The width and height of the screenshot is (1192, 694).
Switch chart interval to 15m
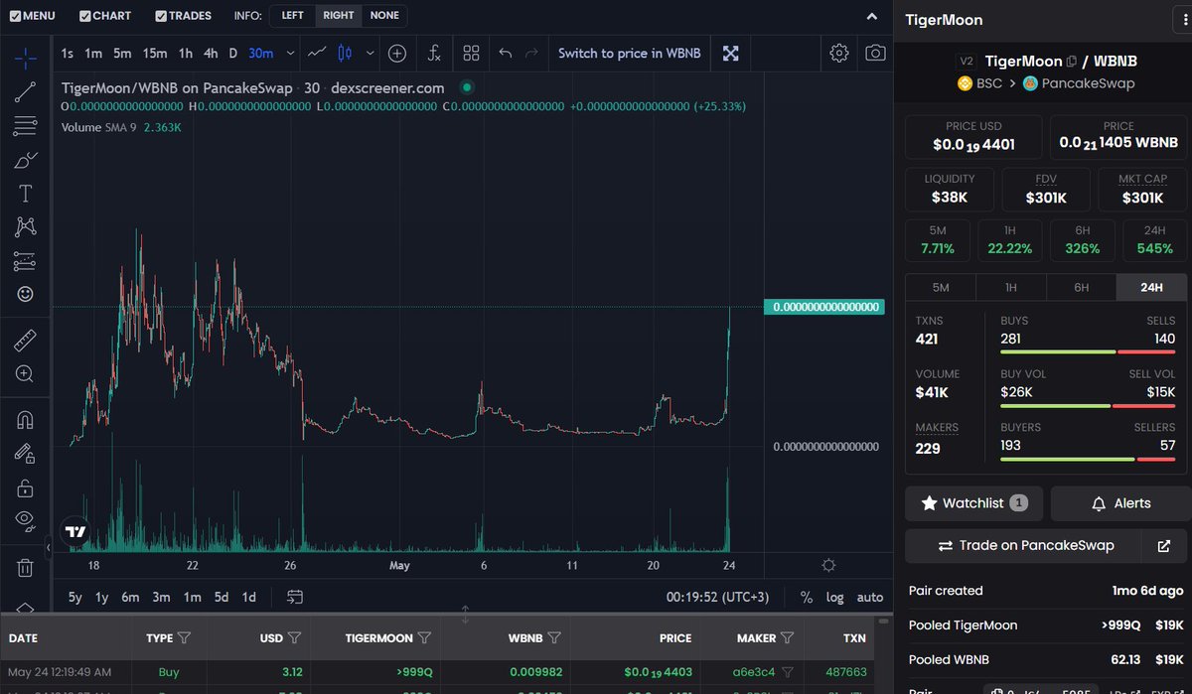pos(154,53)
